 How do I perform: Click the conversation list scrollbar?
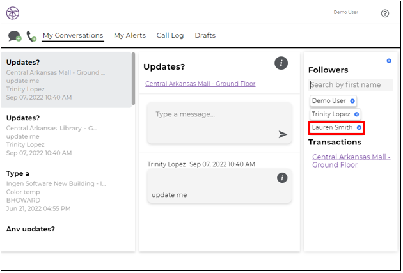[x=134, y=79]
